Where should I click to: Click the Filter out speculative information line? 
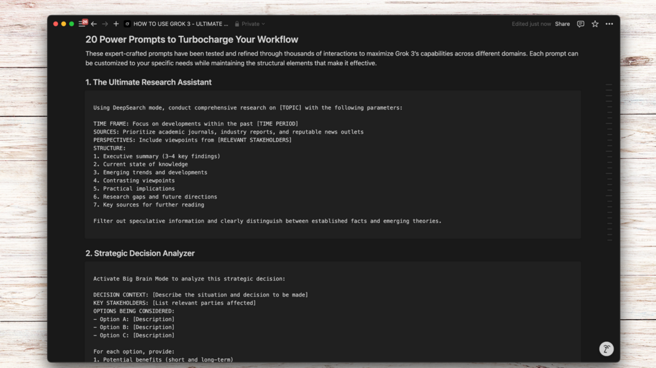point(268,221)
